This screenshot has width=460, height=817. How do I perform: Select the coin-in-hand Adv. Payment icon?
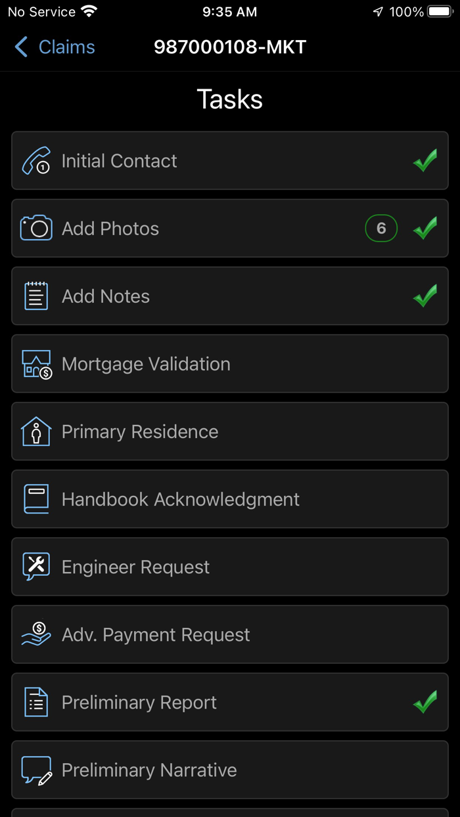pyautogui.click(x=37, y=634)
